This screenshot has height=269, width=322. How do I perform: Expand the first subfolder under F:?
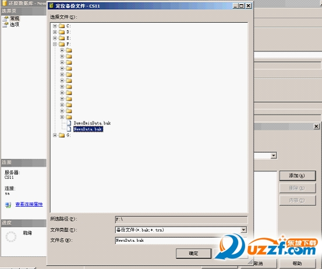pyautogui.click(x=62, y=50)
